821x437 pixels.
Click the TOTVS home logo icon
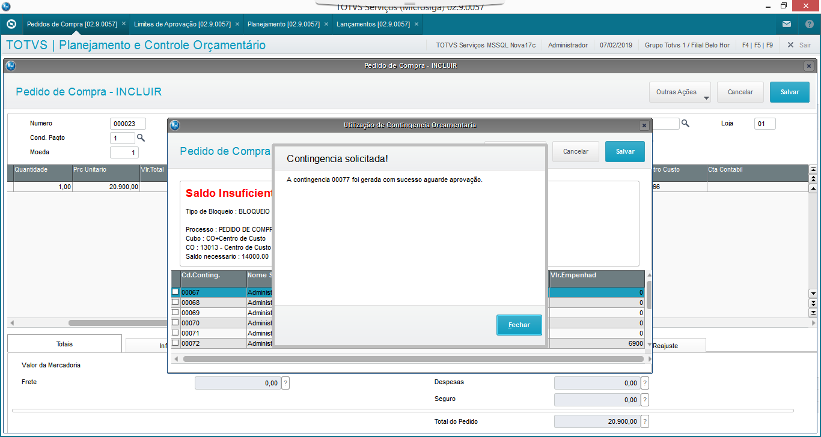click(x=11, y=24)
